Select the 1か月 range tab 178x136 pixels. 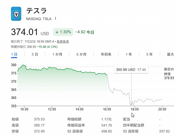click(x=57, y=54)
